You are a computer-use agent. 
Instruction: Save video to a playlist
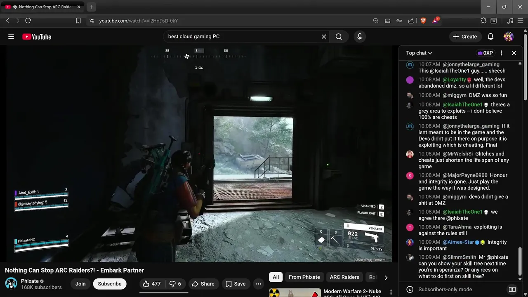236,284
